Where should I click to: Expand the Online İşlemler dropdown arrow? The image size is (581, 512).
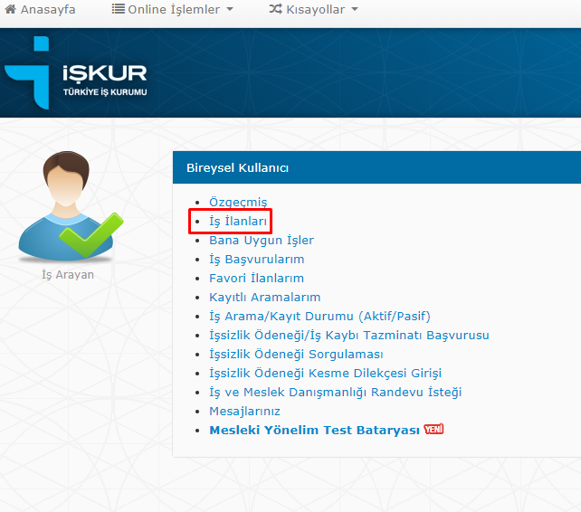pos(229,10)
